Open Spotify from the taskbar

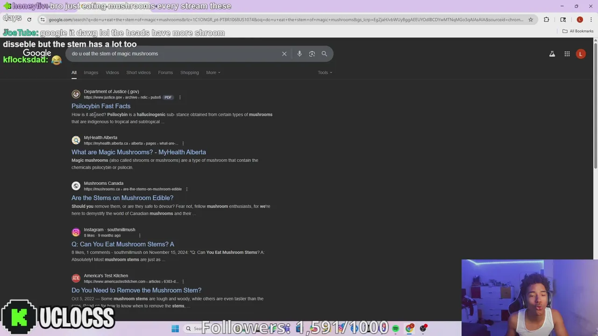tap(396, 329)
